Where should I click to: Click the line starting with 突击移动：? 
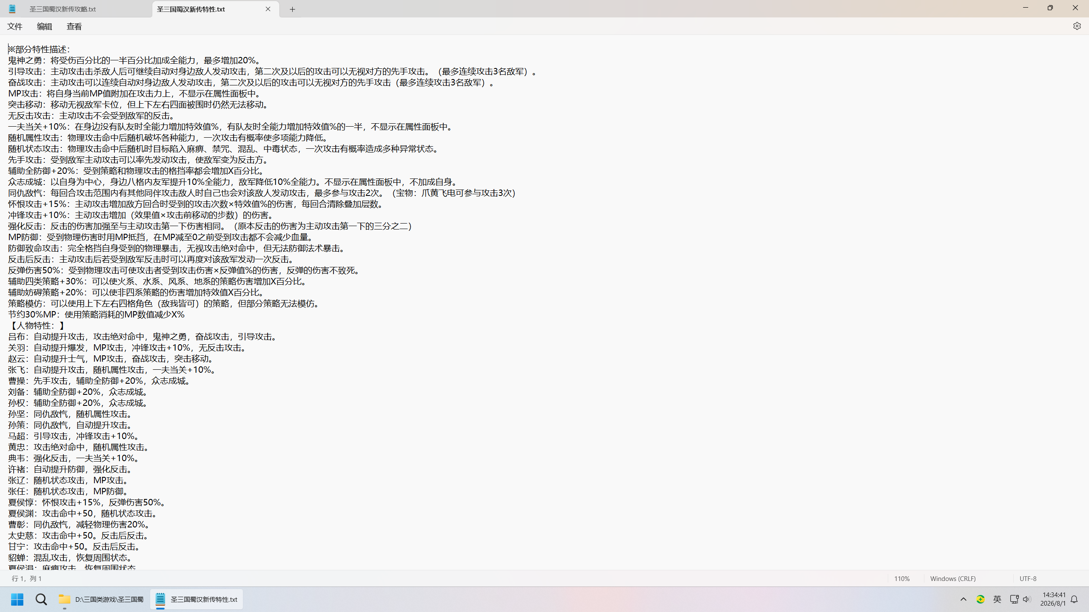139,105
